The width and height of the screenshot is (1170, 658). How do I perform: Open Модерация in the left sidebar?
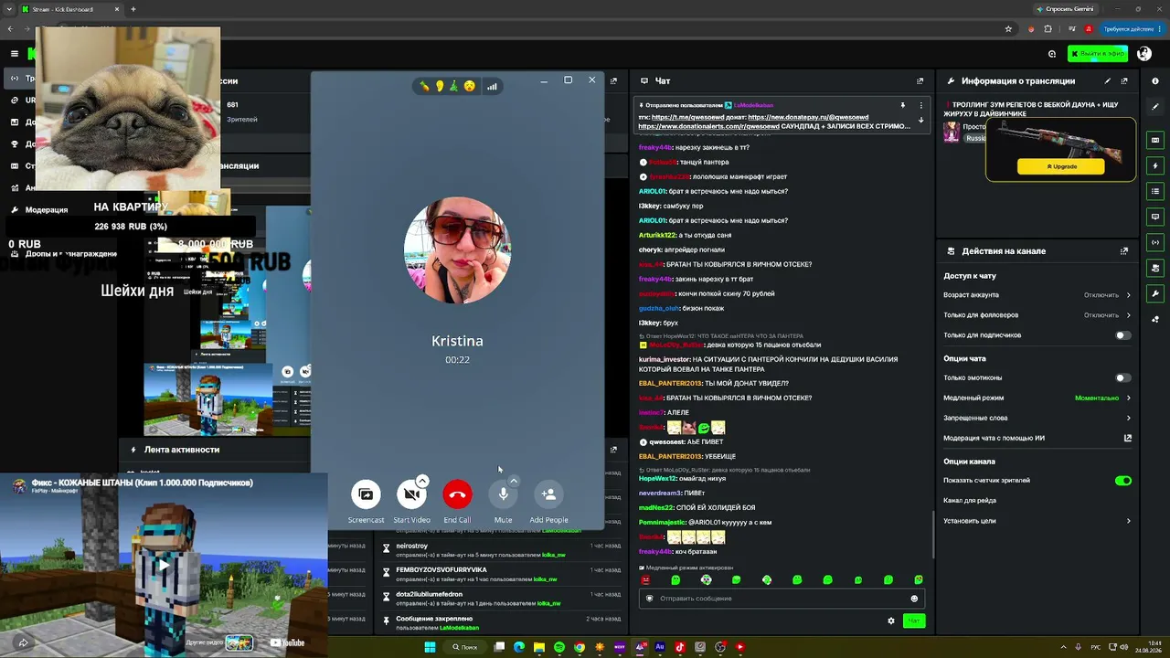click(46, 209)
